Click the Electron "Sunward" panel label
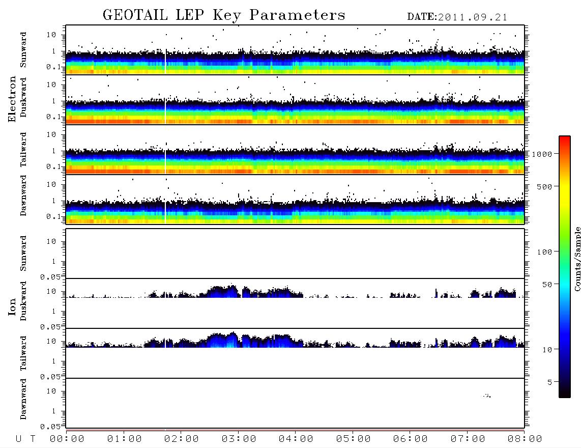Image resolution: width=581 pixels, height=448 pixels. 23,50
